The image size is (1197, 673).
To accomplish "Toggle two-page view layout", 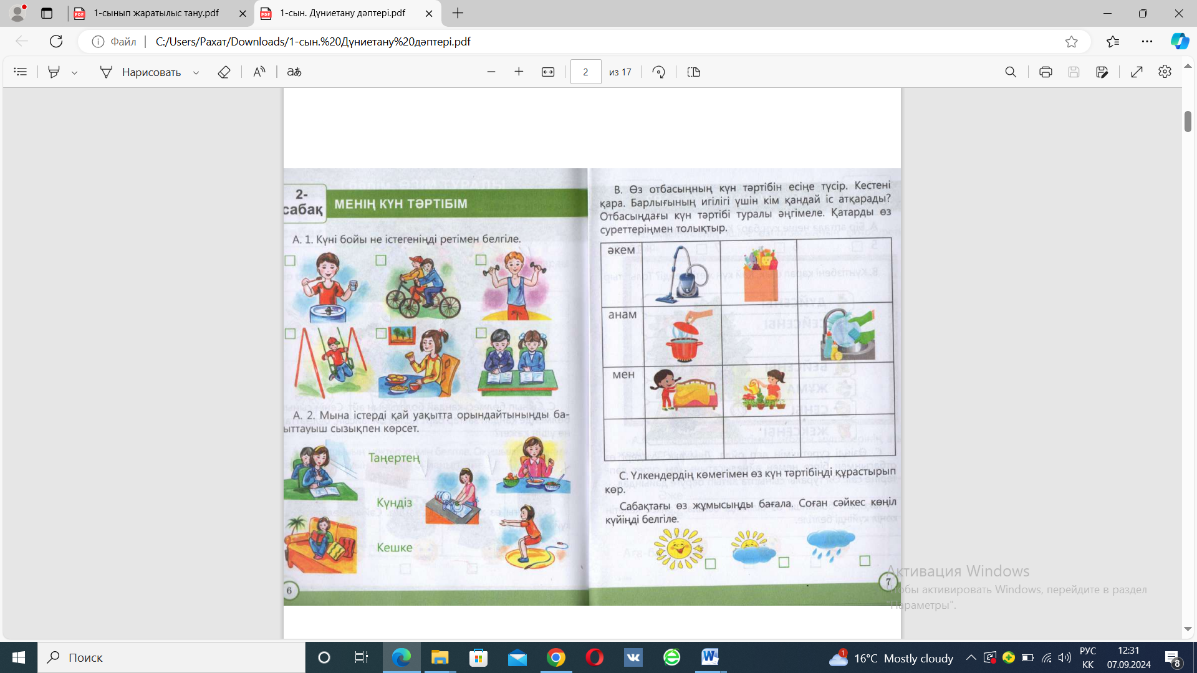I will (x=694, y=72).
